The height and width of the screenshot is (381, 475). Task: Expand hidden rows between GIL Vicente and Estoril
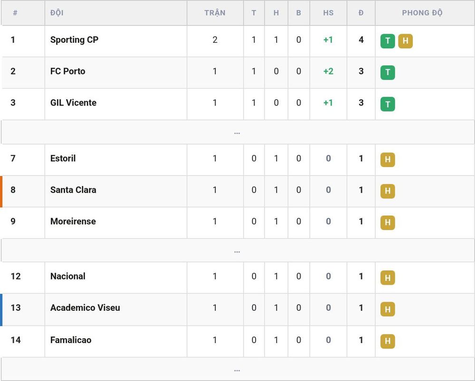click(237, 132)
